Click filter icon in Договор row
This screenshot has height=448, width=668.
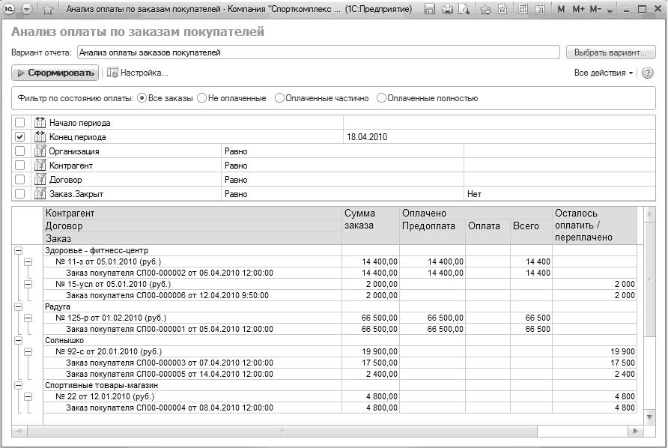(x=40, y=180)
